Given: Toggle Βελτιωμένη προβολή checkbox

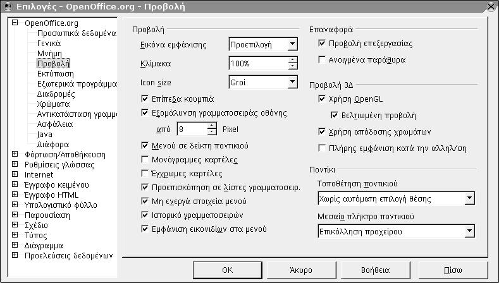Looking at the screenshot, I should click(335, 115).
